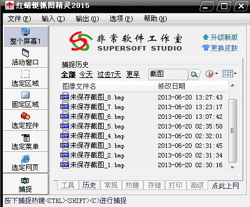Viewport: 250px width, 207px height.
Task: Open the 输入(I) menu
Action: (53, 19)
